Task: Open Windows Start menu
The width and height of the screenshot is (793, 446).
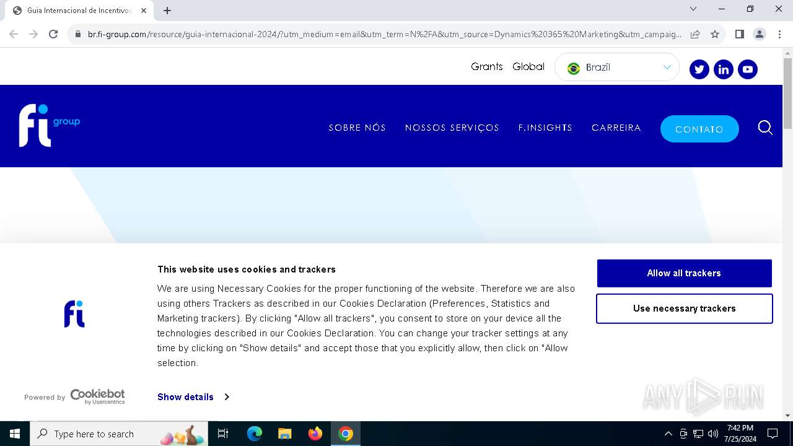Action: click(15, 434)
